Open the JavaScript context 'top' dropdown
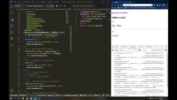177x100 pixels. [x=128, y=50]
